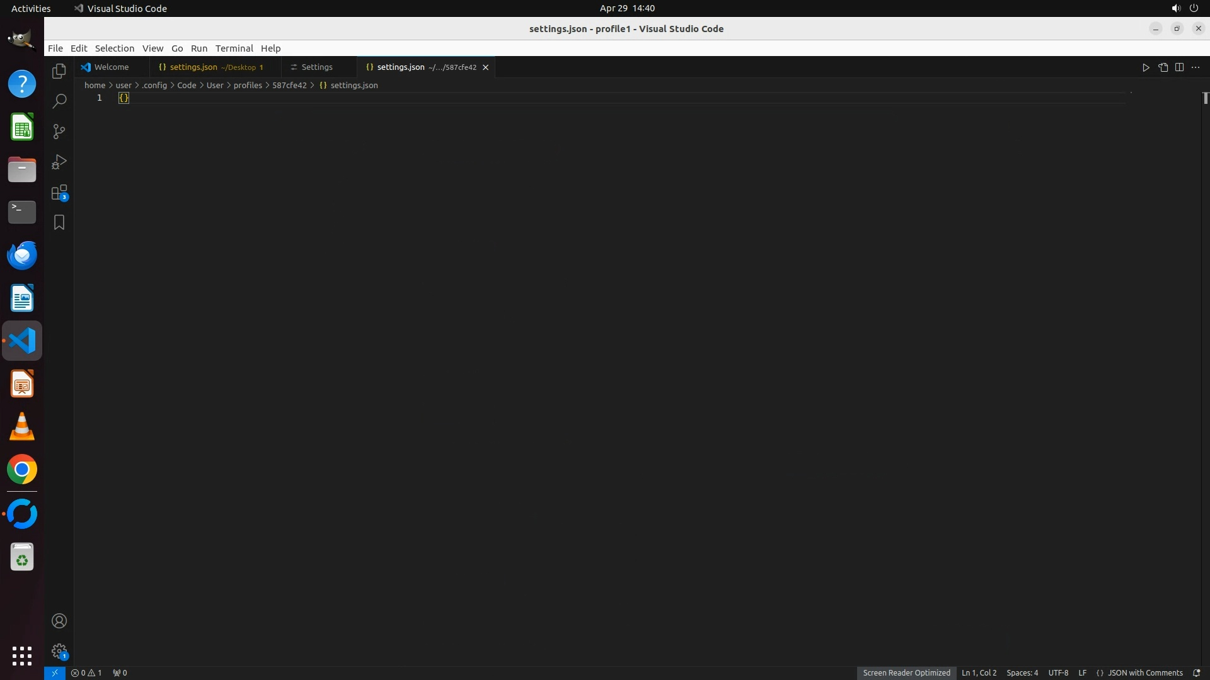
Task: Click the Run play button in editor toolbar
Action: 1146,67
